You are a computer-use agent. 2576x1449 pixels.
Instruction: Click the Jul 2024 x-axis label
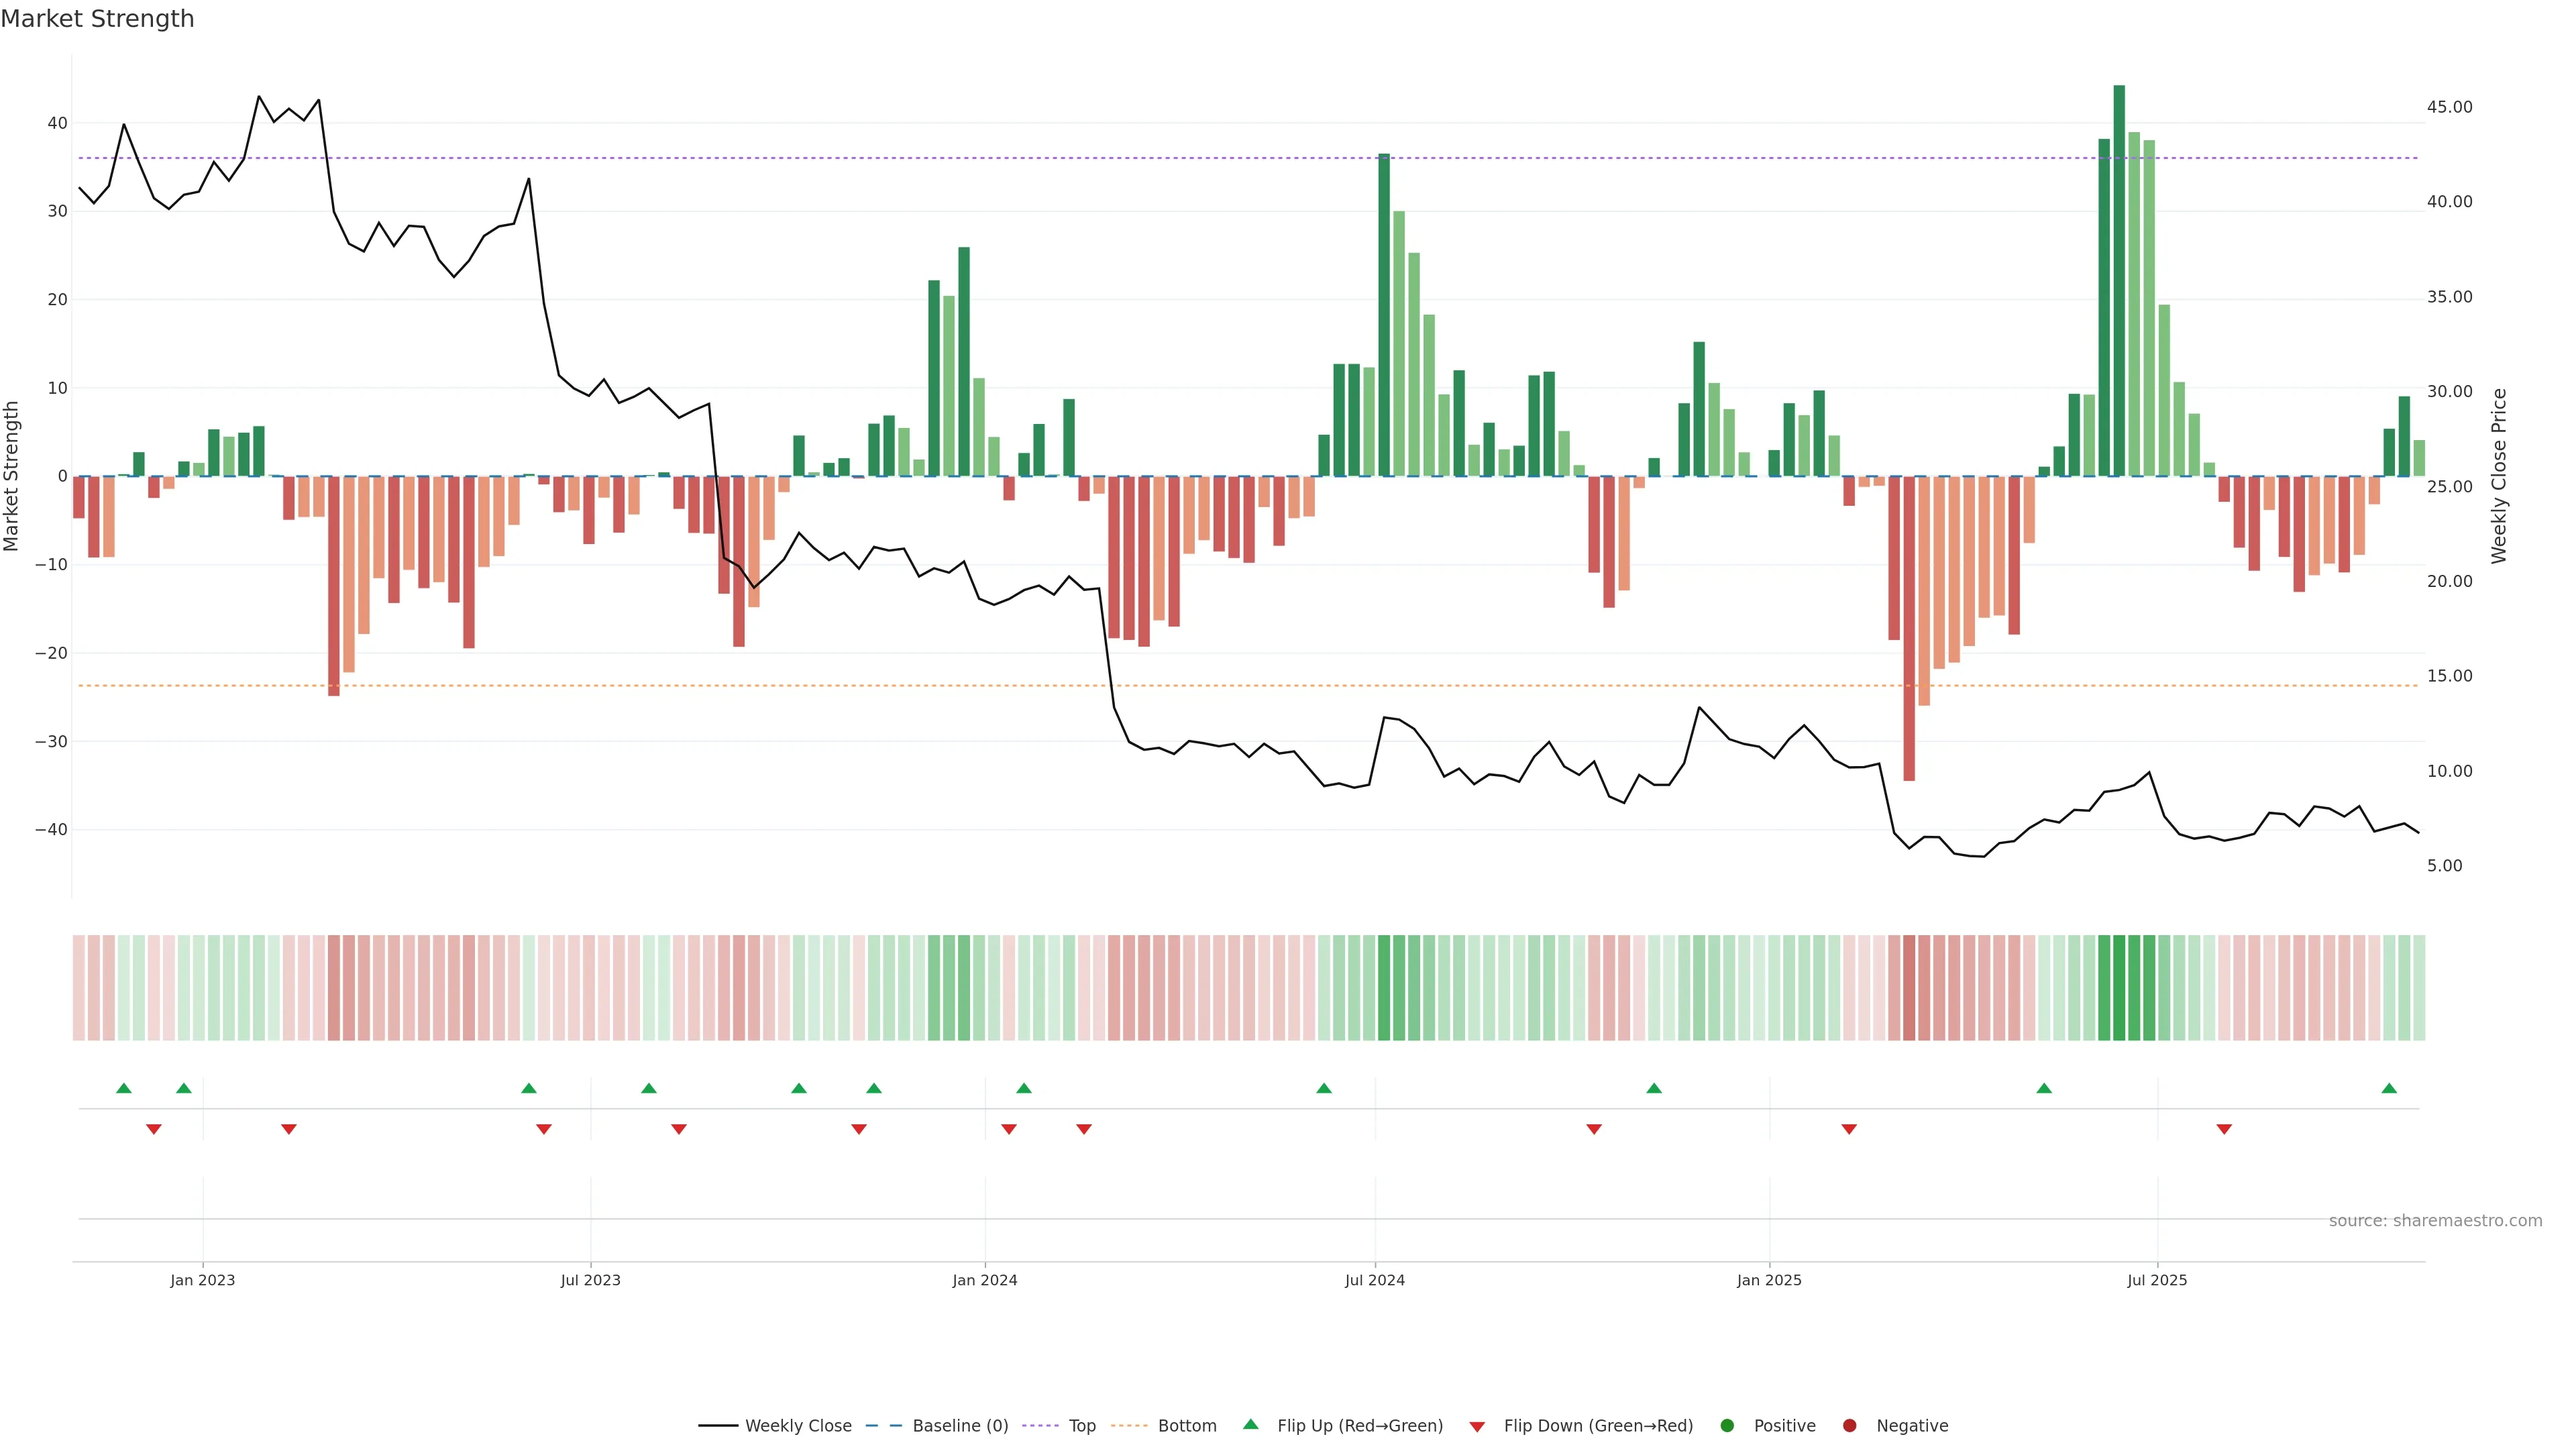1374,1280
